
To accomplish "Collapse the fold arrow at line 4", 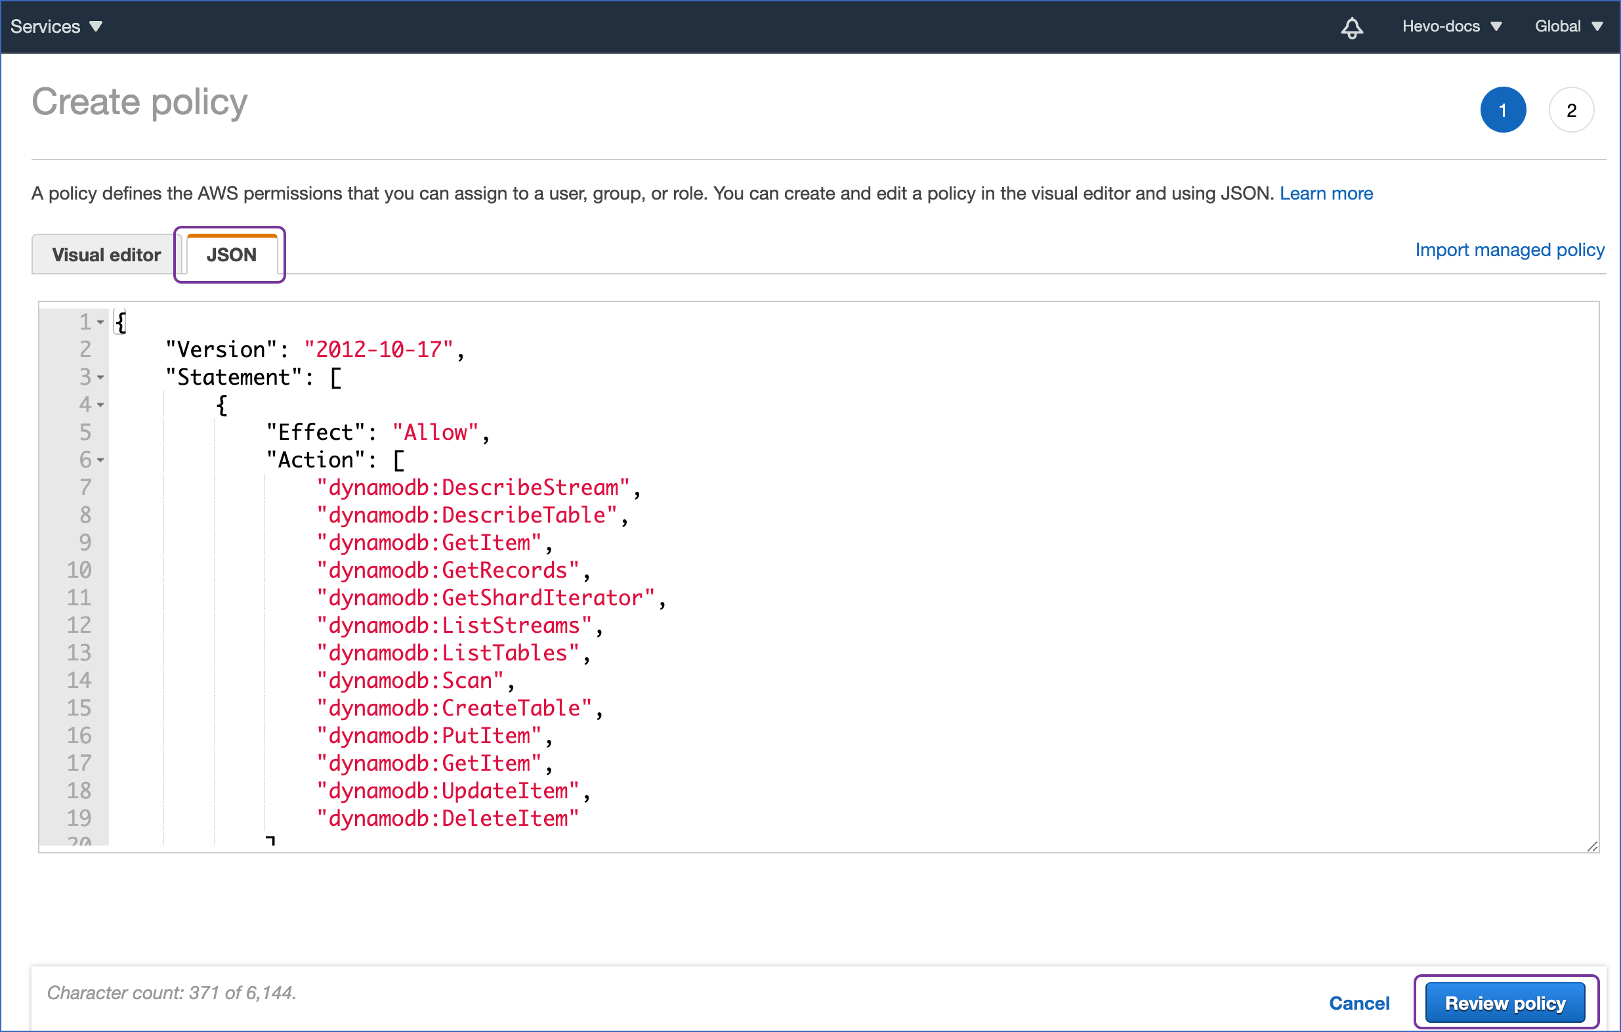I will pos(100,405).
